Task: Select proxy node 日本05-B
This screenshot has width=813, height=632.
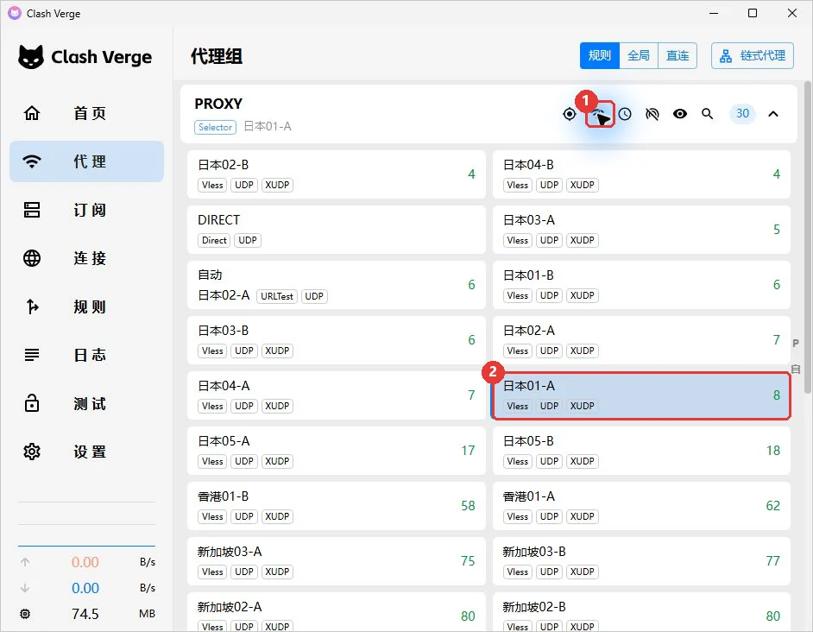Action: (x=641, y=451)
